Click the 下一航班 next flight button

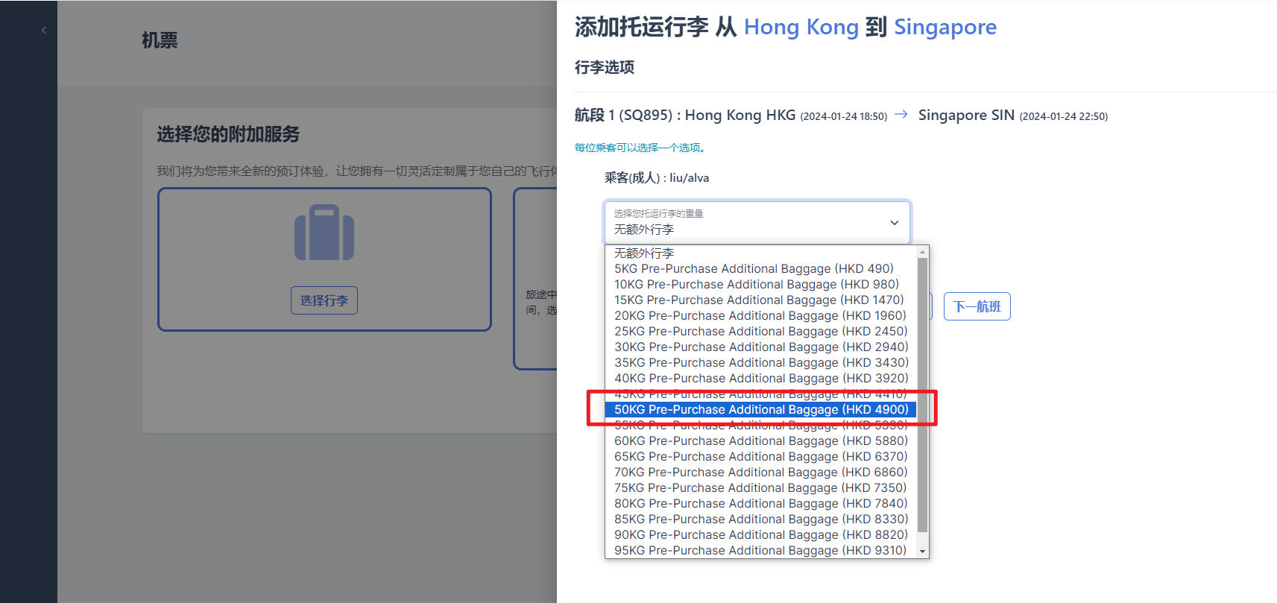click(977, 306)
